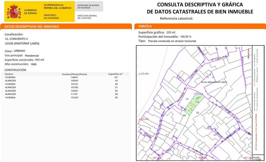The width and height of the screenshot is (266, 162).
Task: Click the address CL CONVENTO 4
Action: point(17,39)
